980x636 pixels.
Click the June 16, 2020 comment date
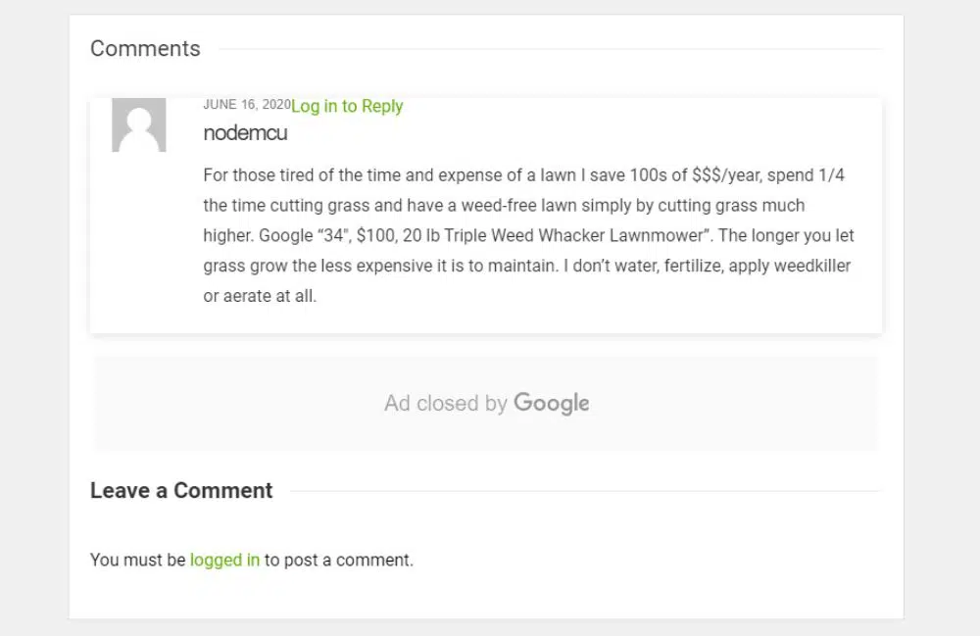coord(246,104)
